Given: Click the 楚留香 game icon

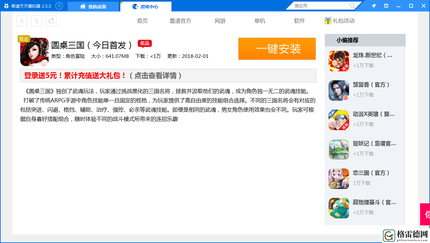Looking at the screenshot, I should point(339,90).
